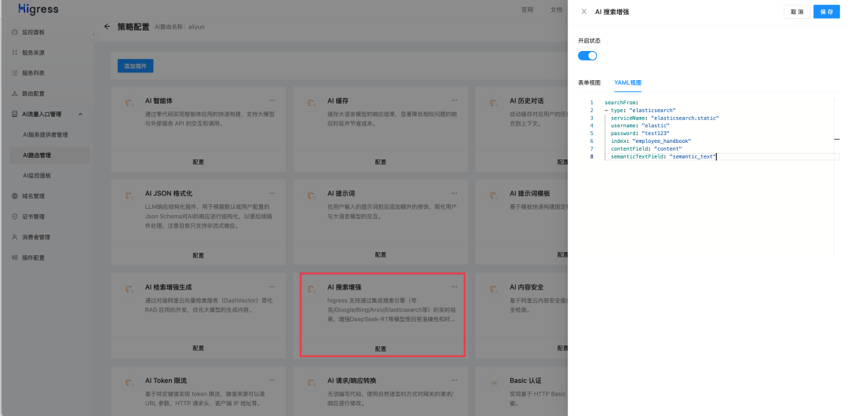Viewport: 848px width, 416px height.
Task: Click the Higress logo
Action: 38,9
